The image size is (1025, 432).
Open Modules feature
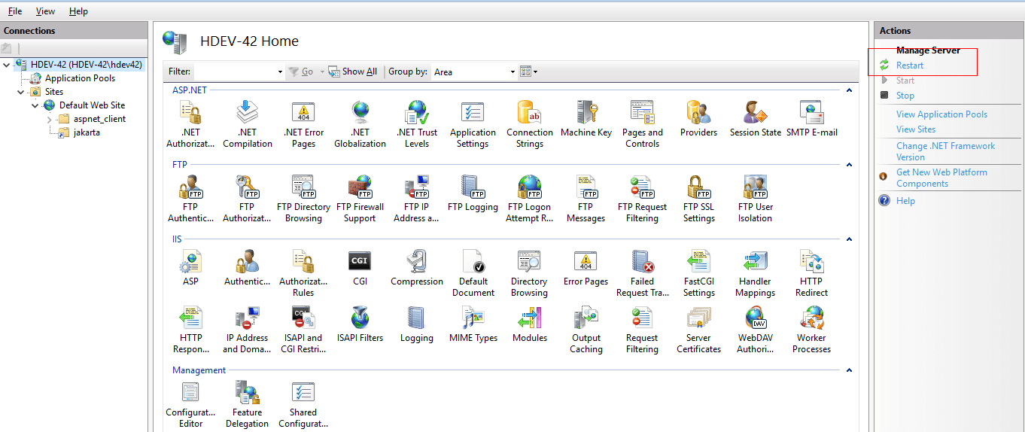pos(529,324)
